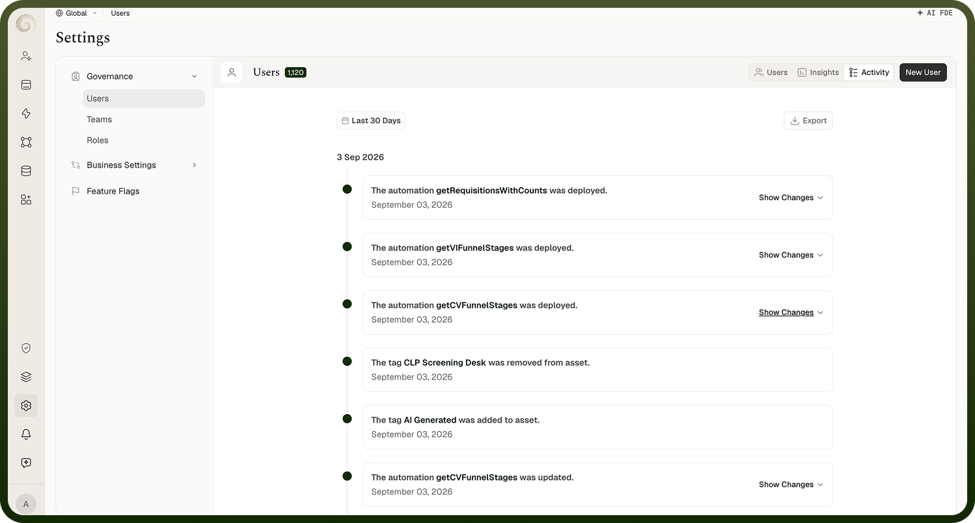This screenshot has height=523, width=975.
Task: Click the New User button
Action: coord(923,72)
